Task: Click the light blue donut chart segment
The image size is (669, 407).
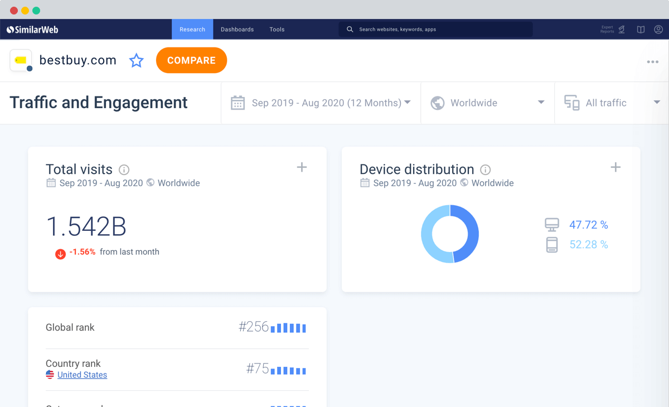Action: (x=429, y=234)
